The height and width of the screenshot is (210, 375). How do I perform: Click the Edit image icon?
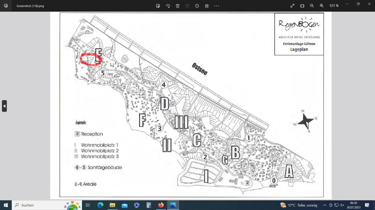tap(158, 6)
